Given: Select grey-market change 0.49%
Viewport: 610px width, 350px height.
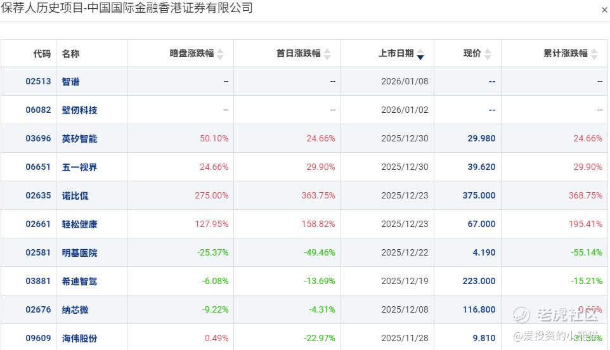Looking at the screenshot, I should coord(217,338).
